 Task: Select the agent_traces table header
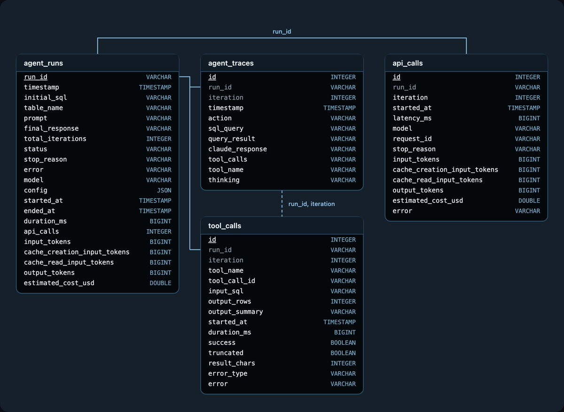coord(282,63)
